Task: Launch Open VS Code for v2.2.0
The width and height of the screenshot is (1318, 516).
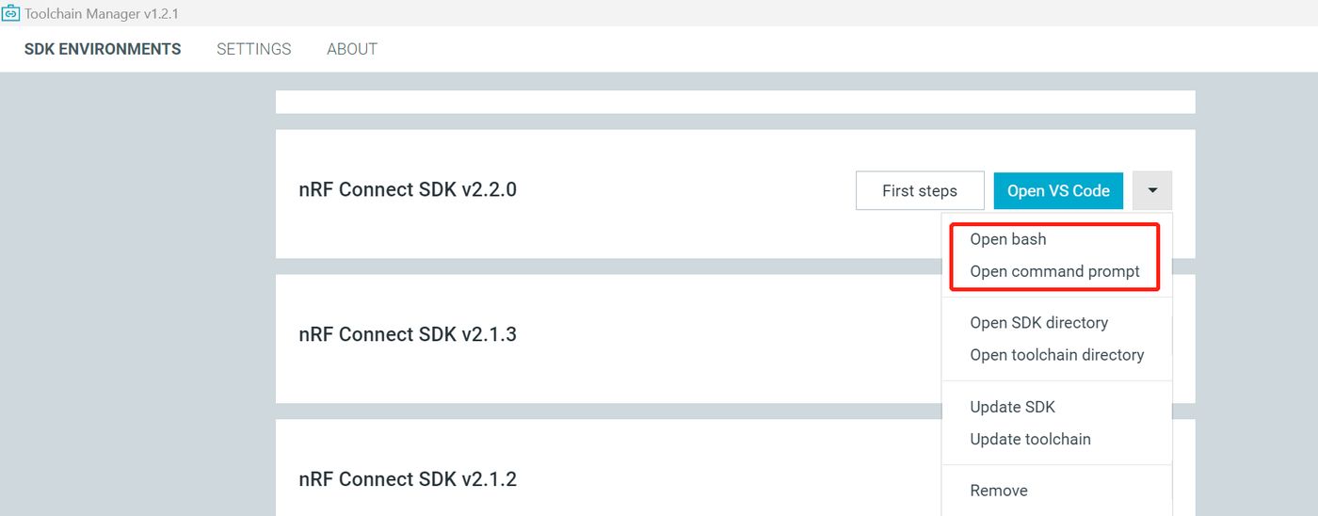Action: (1058, 190)
